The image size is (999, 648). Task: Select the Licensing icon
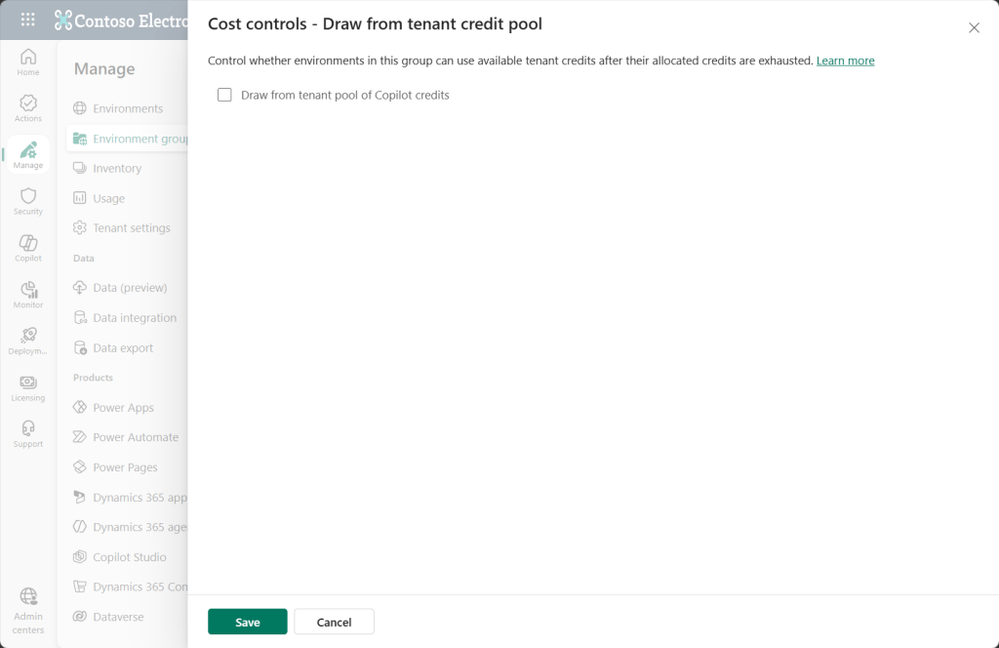(28, 387)
